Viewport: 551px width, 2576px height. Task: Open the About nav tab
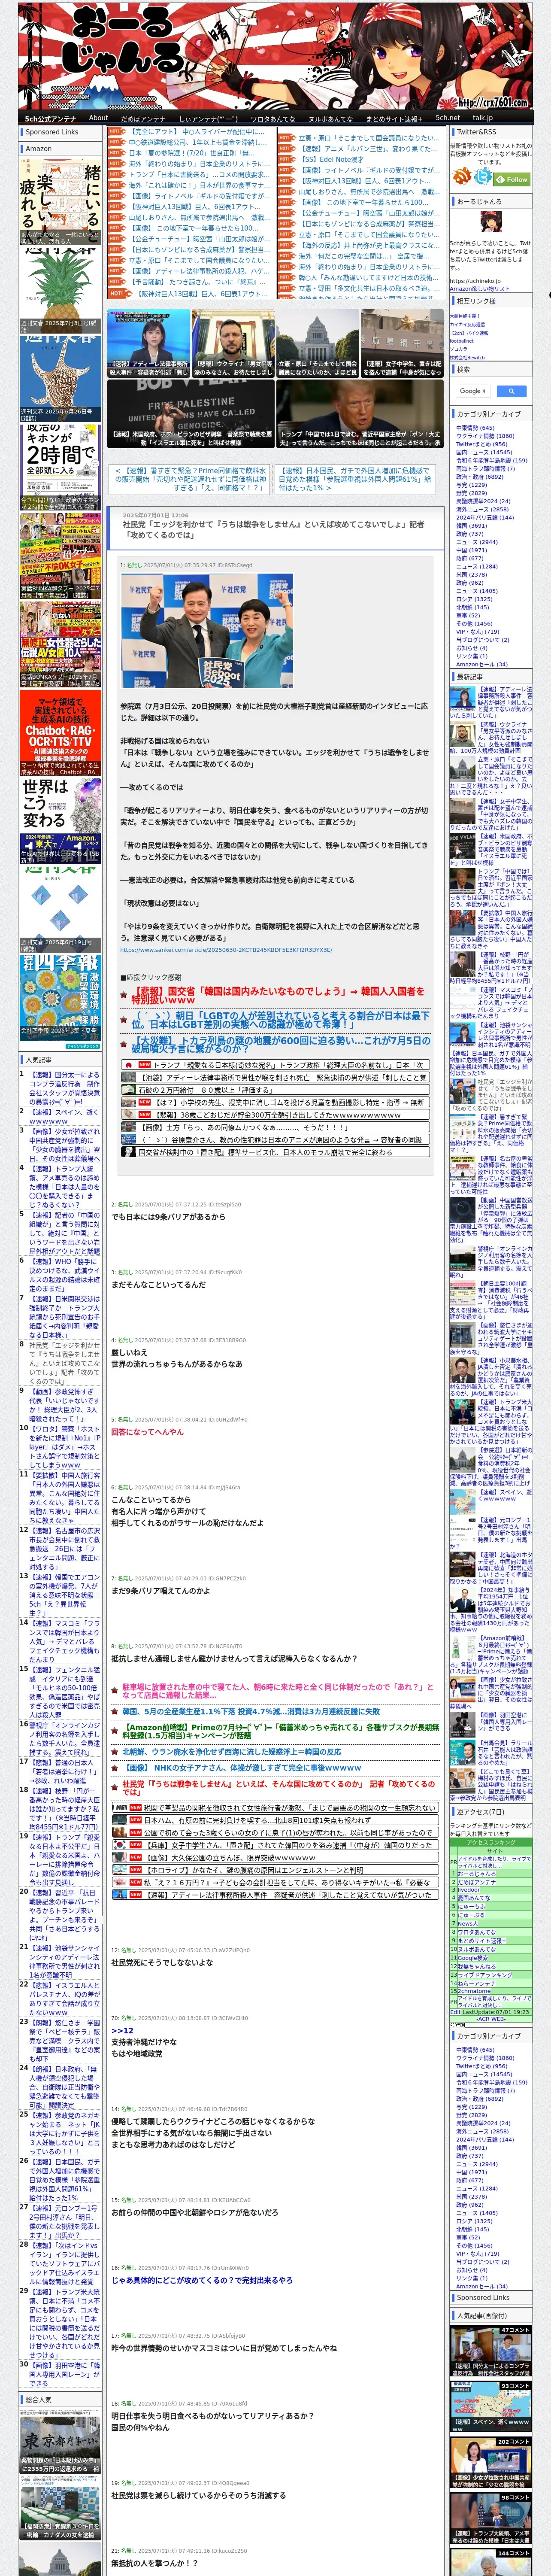[98, 118]
